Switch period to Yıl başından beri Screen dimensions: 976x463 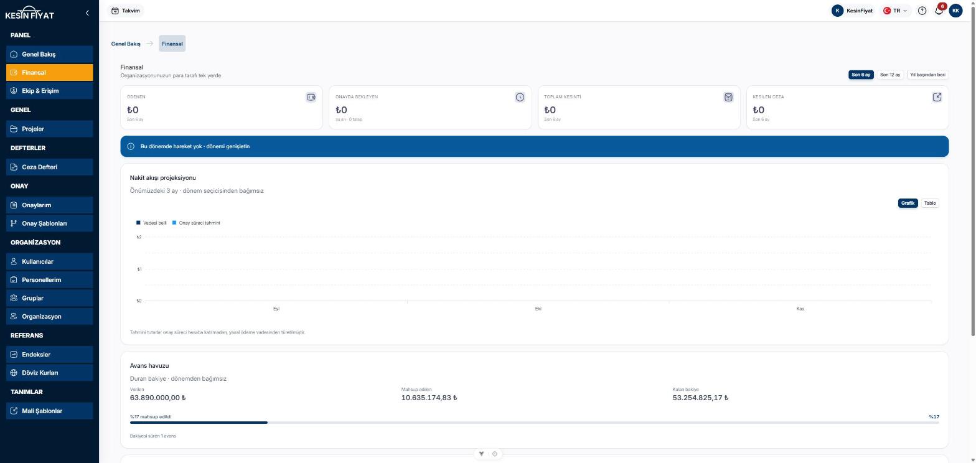pos(927,75)
